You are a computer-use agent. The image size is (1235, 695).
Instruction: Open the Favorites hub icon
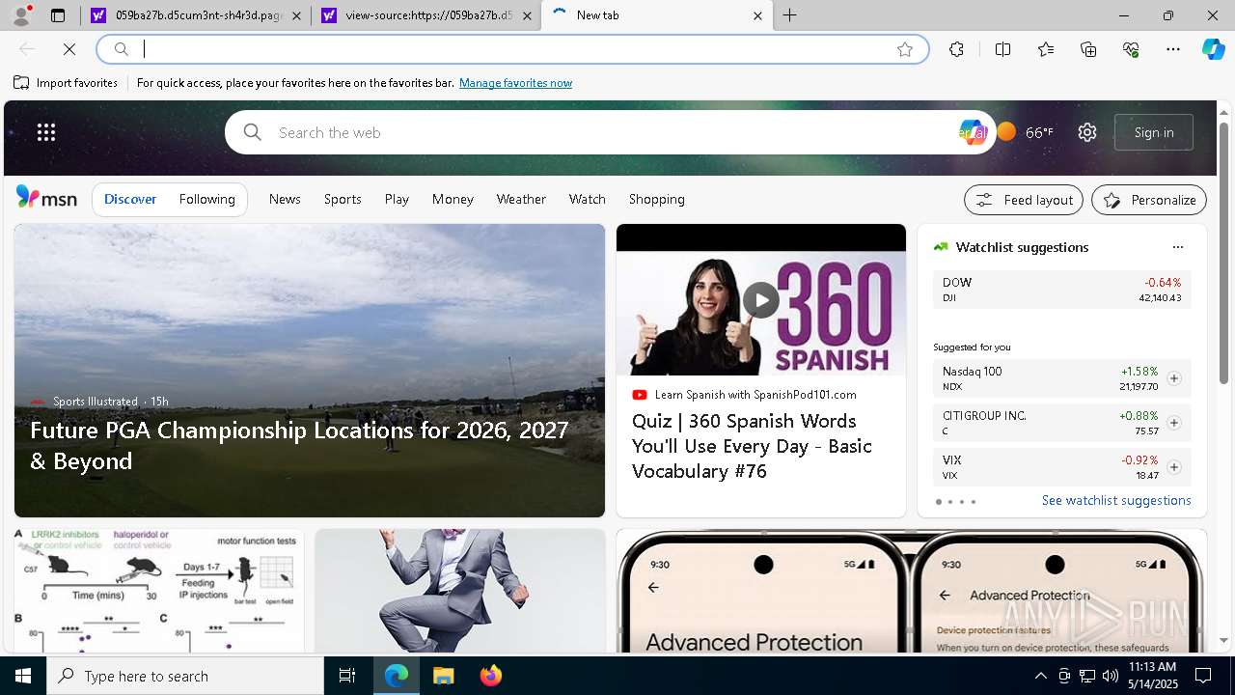pyautogui.click(x=1046, y=49)
